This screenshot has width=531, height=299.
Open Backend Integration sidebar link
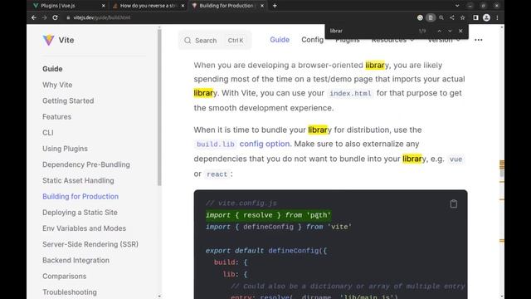click(x=76, y=260)
